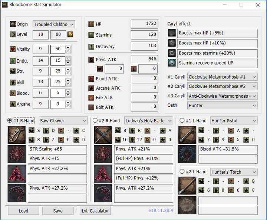
Task: Select Ludwig's radial gem with Phys. ATK +21%
Action: coord(103,154)
